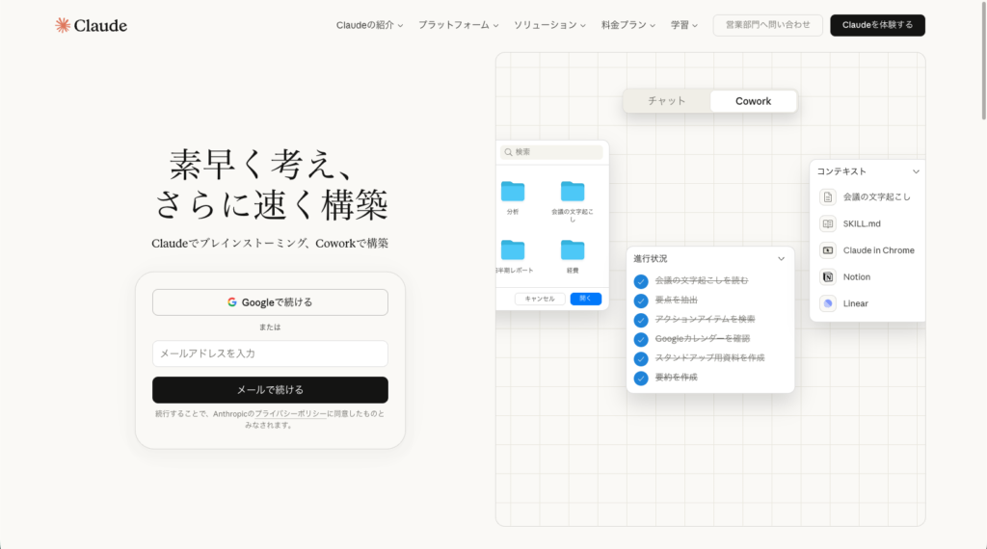987x549 pixels.
Task: Click the Claude logo in the header
Action: pyautogui.click(x=91, y=25)
